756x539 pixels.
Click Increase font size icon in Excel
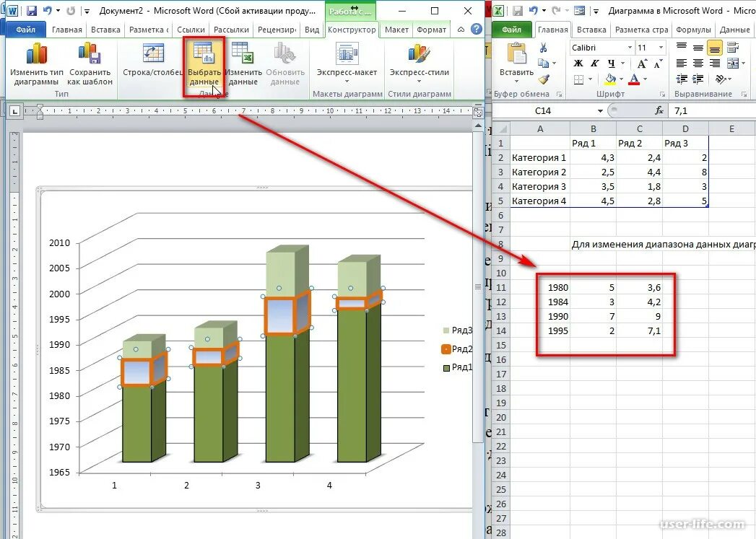tap(642, 63)
